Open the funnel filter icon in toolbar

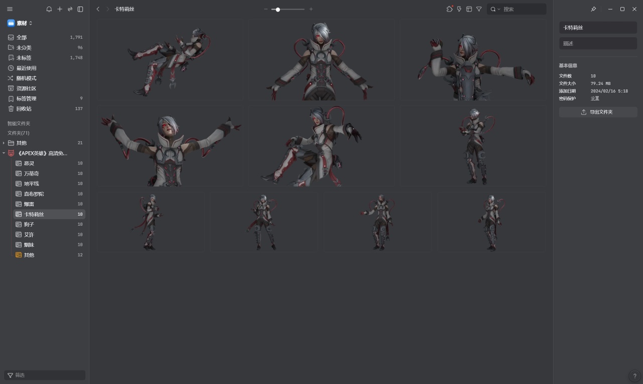point(479,9)
